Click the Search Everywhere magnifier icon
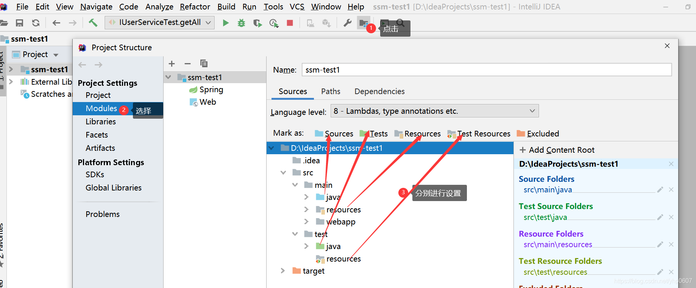Screen dimensions: 696x288 coord(401,23)
